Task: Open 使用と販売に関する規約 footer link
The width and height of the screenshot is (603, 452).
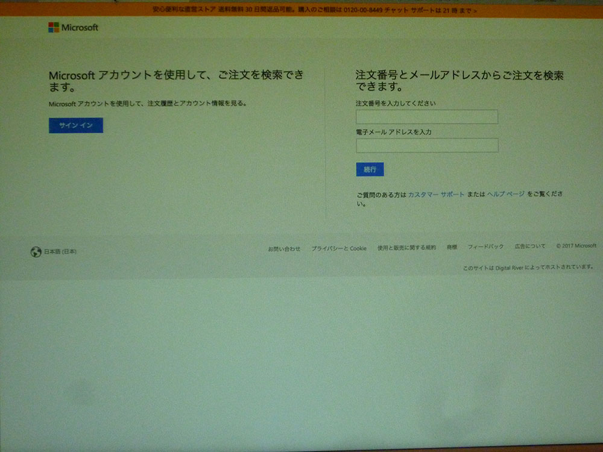Action: tap(406, 248)
